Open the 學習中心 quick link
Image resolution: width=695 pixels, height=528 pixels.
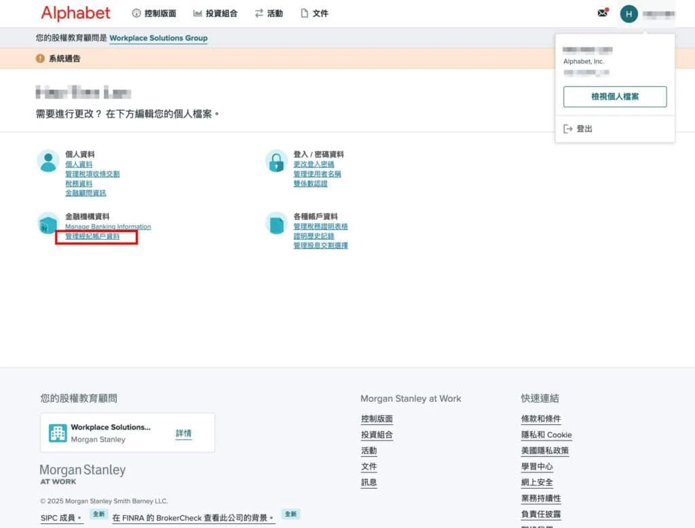(x=537, y=467)
